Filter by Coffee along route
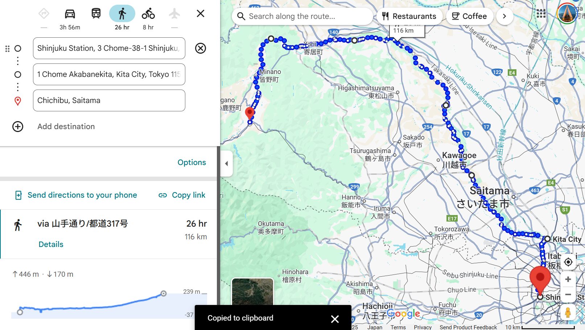 pos(469,16)
